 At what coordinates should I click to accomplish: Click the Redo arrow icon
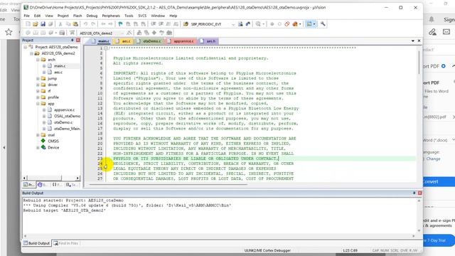pyautogui.click(x=93, y=24)
